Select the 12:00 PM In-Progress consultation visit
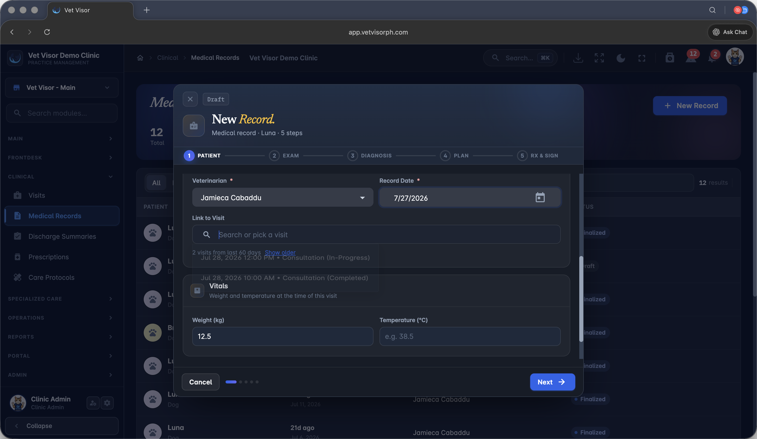Viewport: 757px width, 439px height. pyautogui.click(x=285, y=258)
